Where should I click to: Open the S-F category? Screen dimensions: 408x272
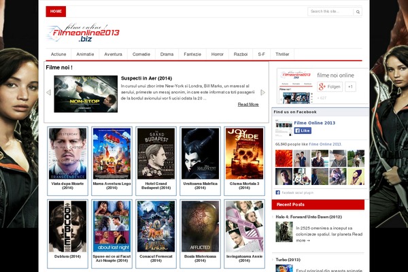(262, 54)
